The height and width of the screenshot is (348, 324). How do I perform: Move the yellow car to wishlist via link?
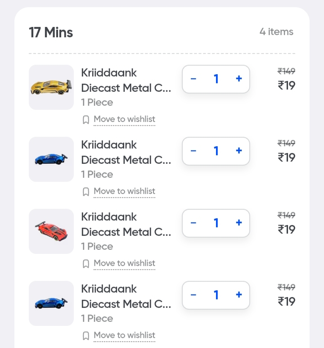124,119
